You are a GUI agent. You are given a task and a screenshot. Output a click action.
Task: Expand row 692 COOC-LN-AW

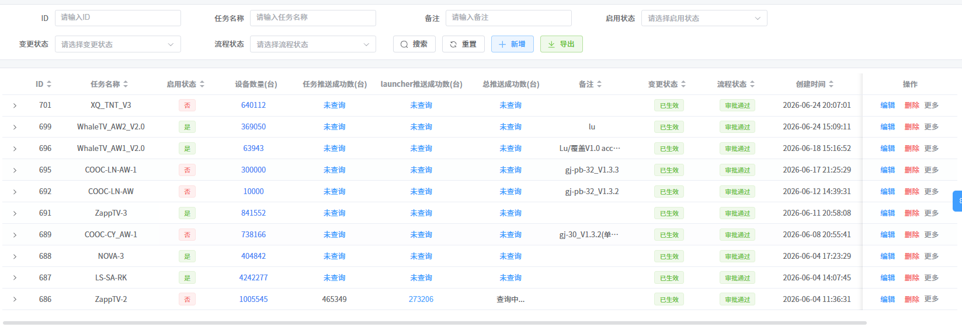click(15, 192)
